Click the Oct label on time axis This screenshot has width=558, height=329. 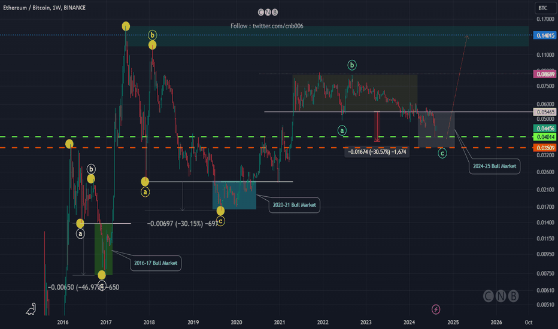529,322
